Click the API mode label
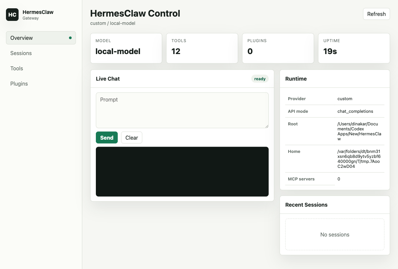The image size is (398, 269). click(298, 111)
